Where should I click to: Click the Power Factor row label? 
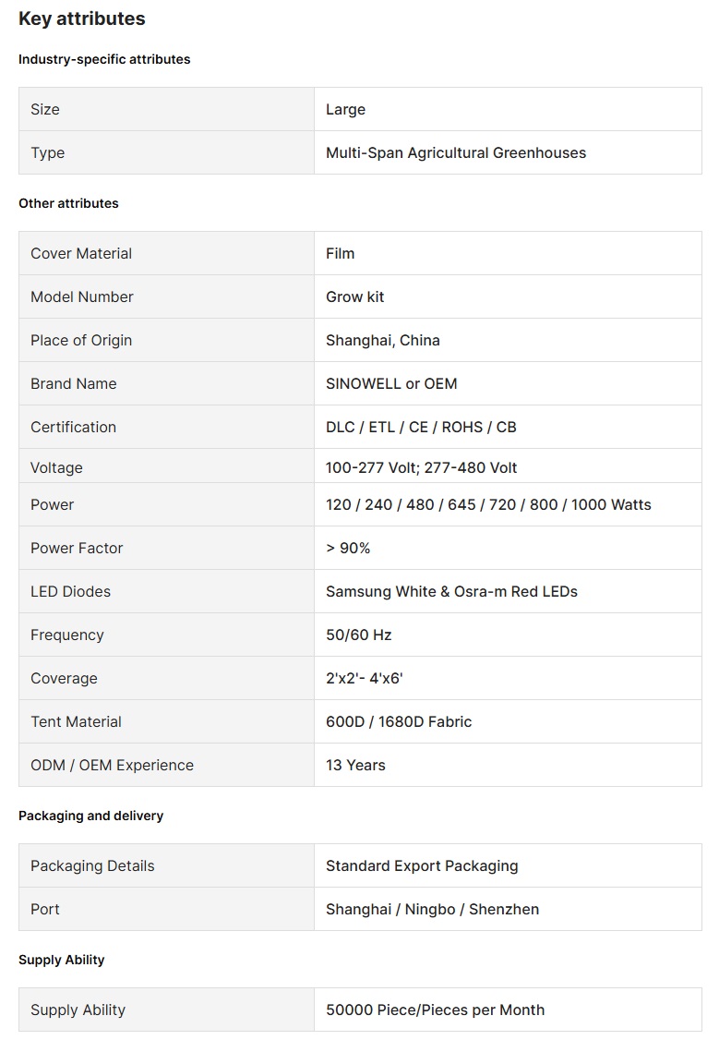77,548
